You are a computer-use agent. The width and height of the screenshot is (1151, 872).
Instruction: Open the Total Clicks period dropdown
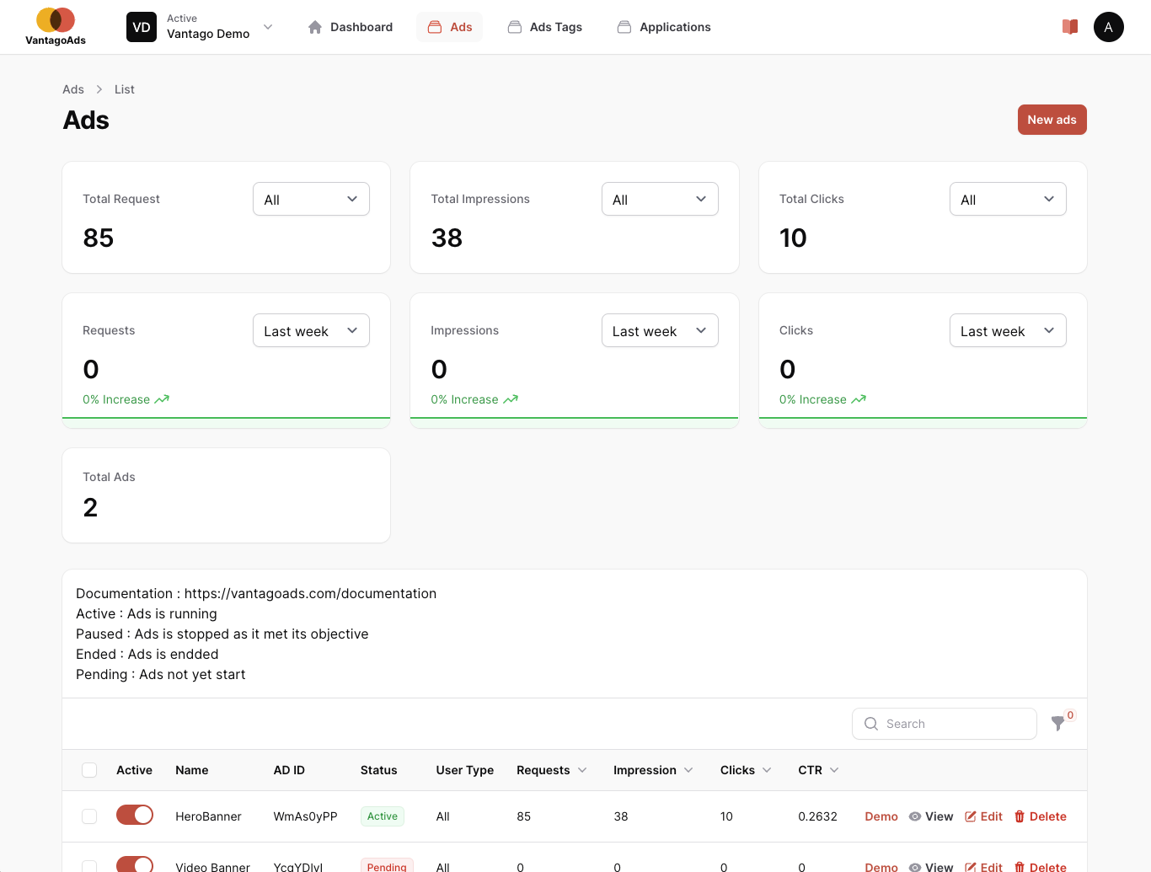coord(1008,199)
